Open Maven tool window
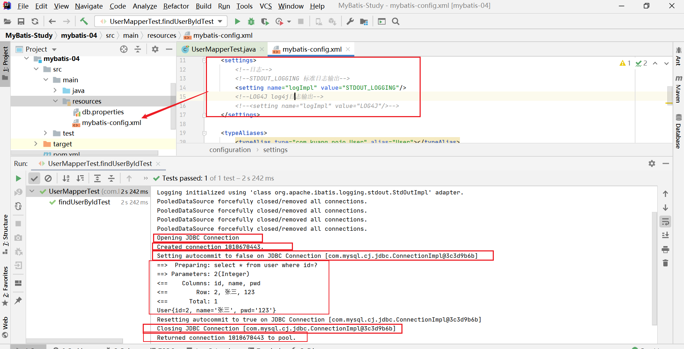The height and width of the screenshot is (349, 684). click(x=679, y=89)
